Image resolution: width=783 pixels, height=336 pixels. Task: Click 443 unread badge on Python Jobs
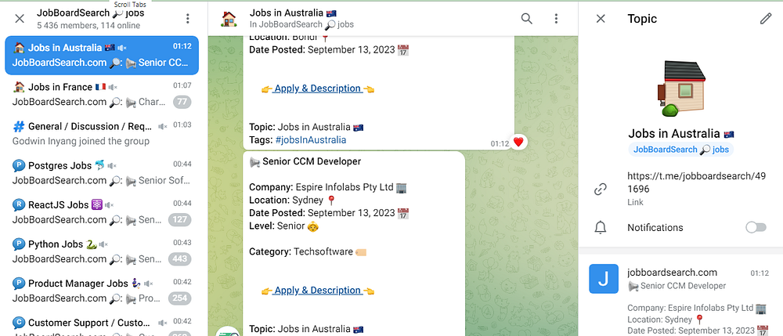pyautogui.click(x=180, y=259)
